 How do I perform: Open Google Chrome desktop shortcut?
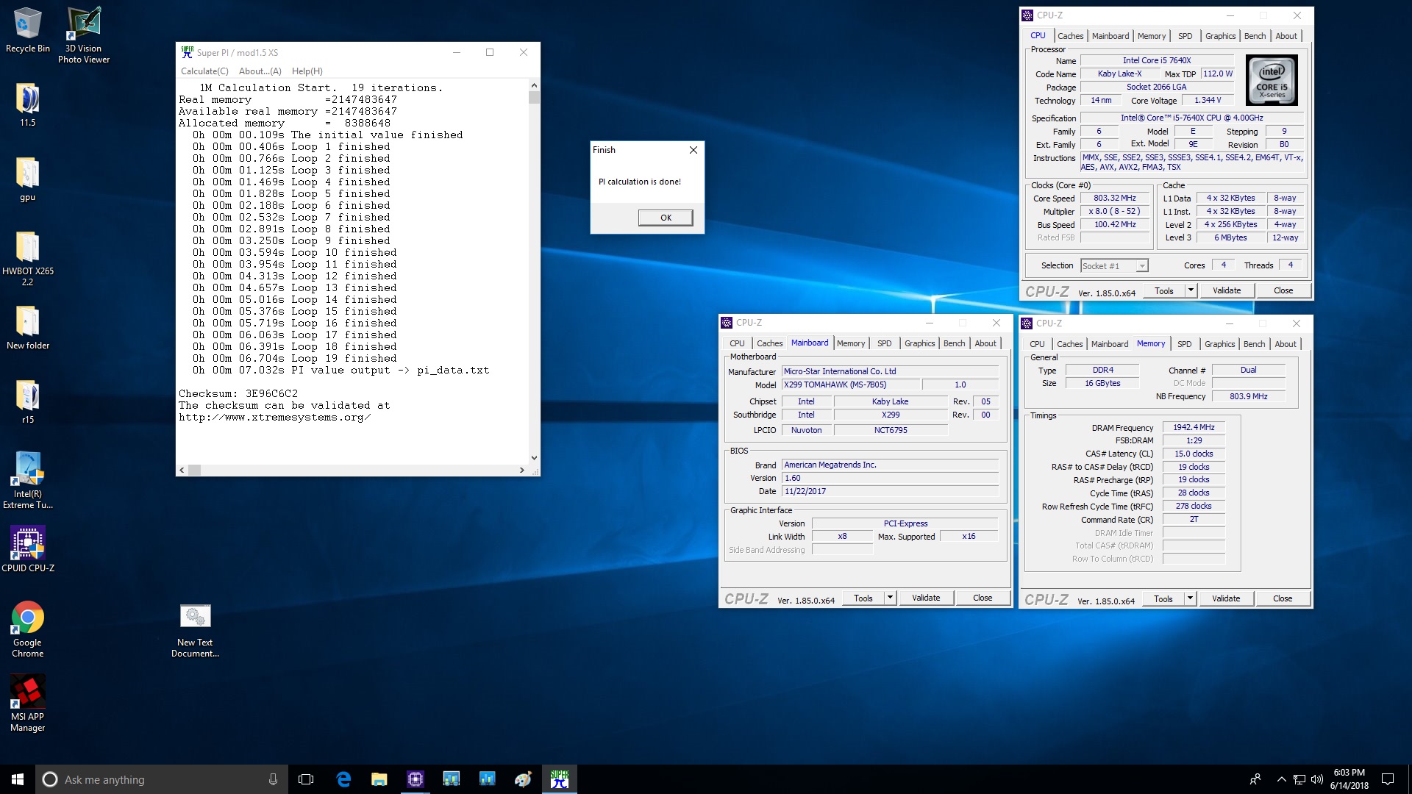pyautogui.click(x=27, y=629)
